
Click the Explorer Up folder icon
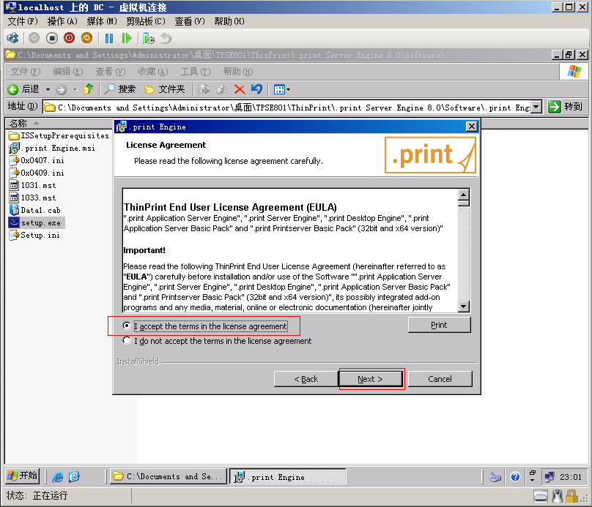[89, 89]
